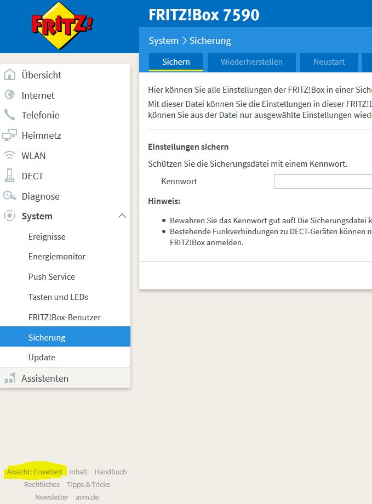Click the FRITZ!Box 7590 title text

(x=204, y=15)
